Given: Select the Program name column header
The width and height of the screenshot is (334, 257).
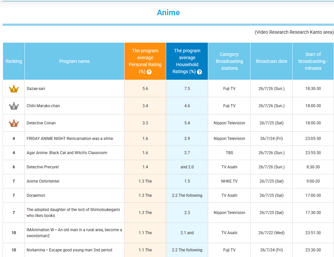Looking at the screenshot, I should coord(74,61).
